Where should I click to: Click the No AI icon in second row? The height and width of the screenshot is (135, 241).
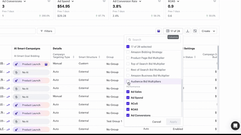click(17, 72)
